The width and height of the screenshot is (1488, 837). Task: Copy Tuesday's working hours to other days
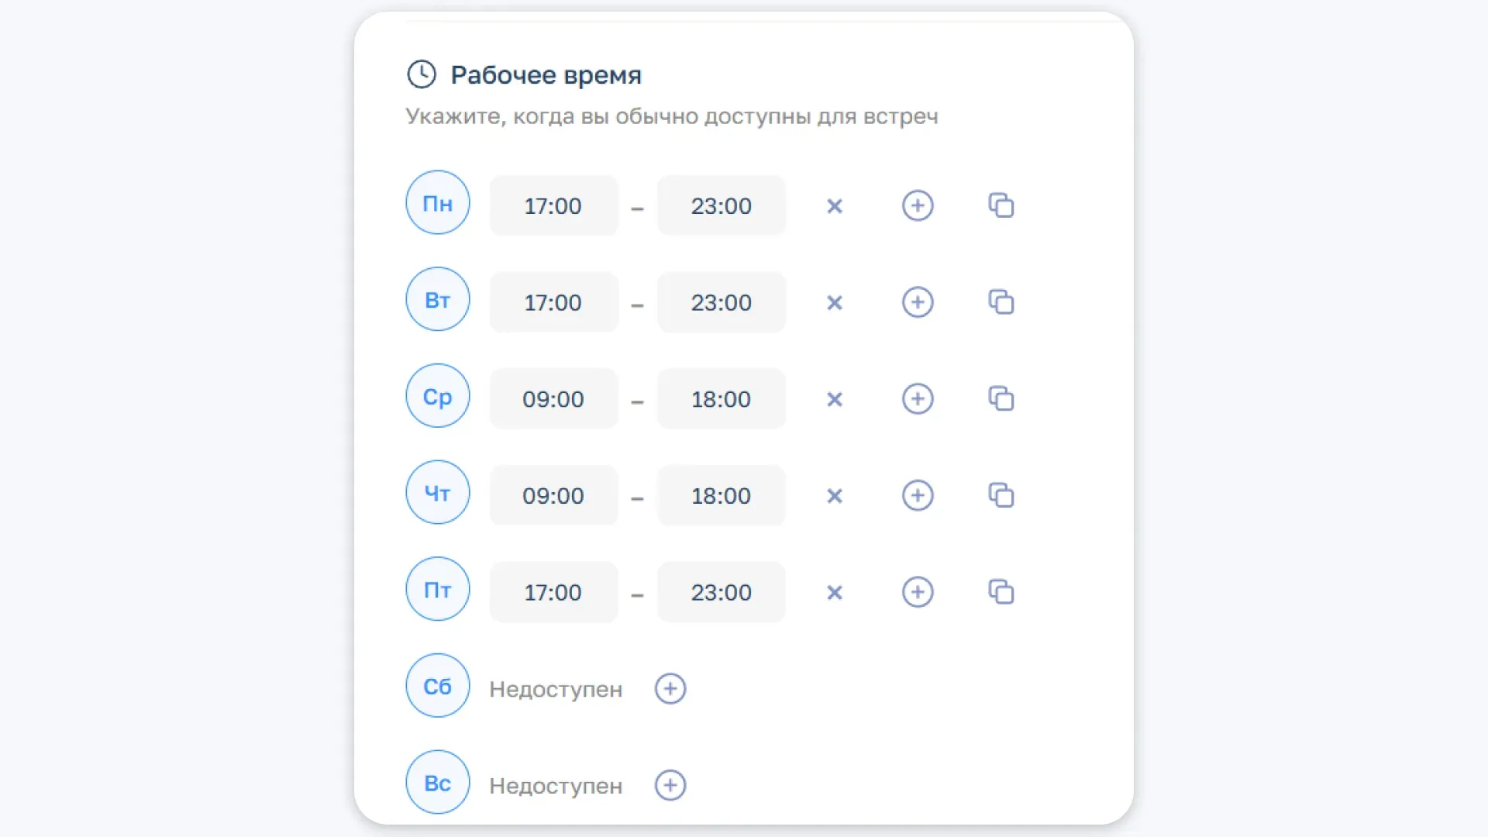1001,302
